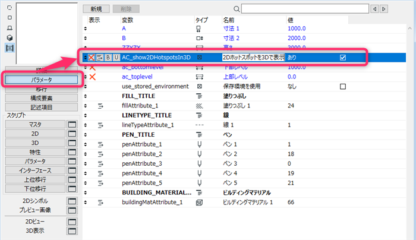Screen dimensions: 416x240
Task: Open マスタ script in separate window icon
Action: pos(72,124)
